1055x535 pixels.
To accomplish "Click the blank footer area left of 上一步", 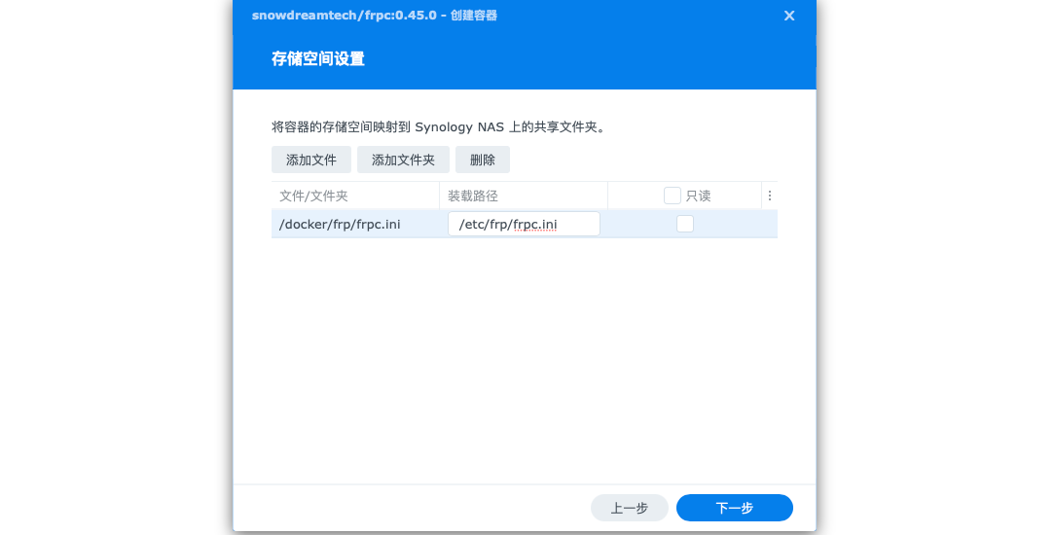I will point(409,508).
